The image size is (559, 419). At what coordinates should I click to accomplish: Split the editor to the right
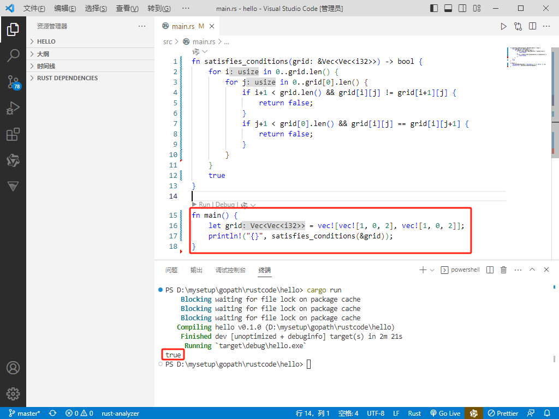pos(533,26)
